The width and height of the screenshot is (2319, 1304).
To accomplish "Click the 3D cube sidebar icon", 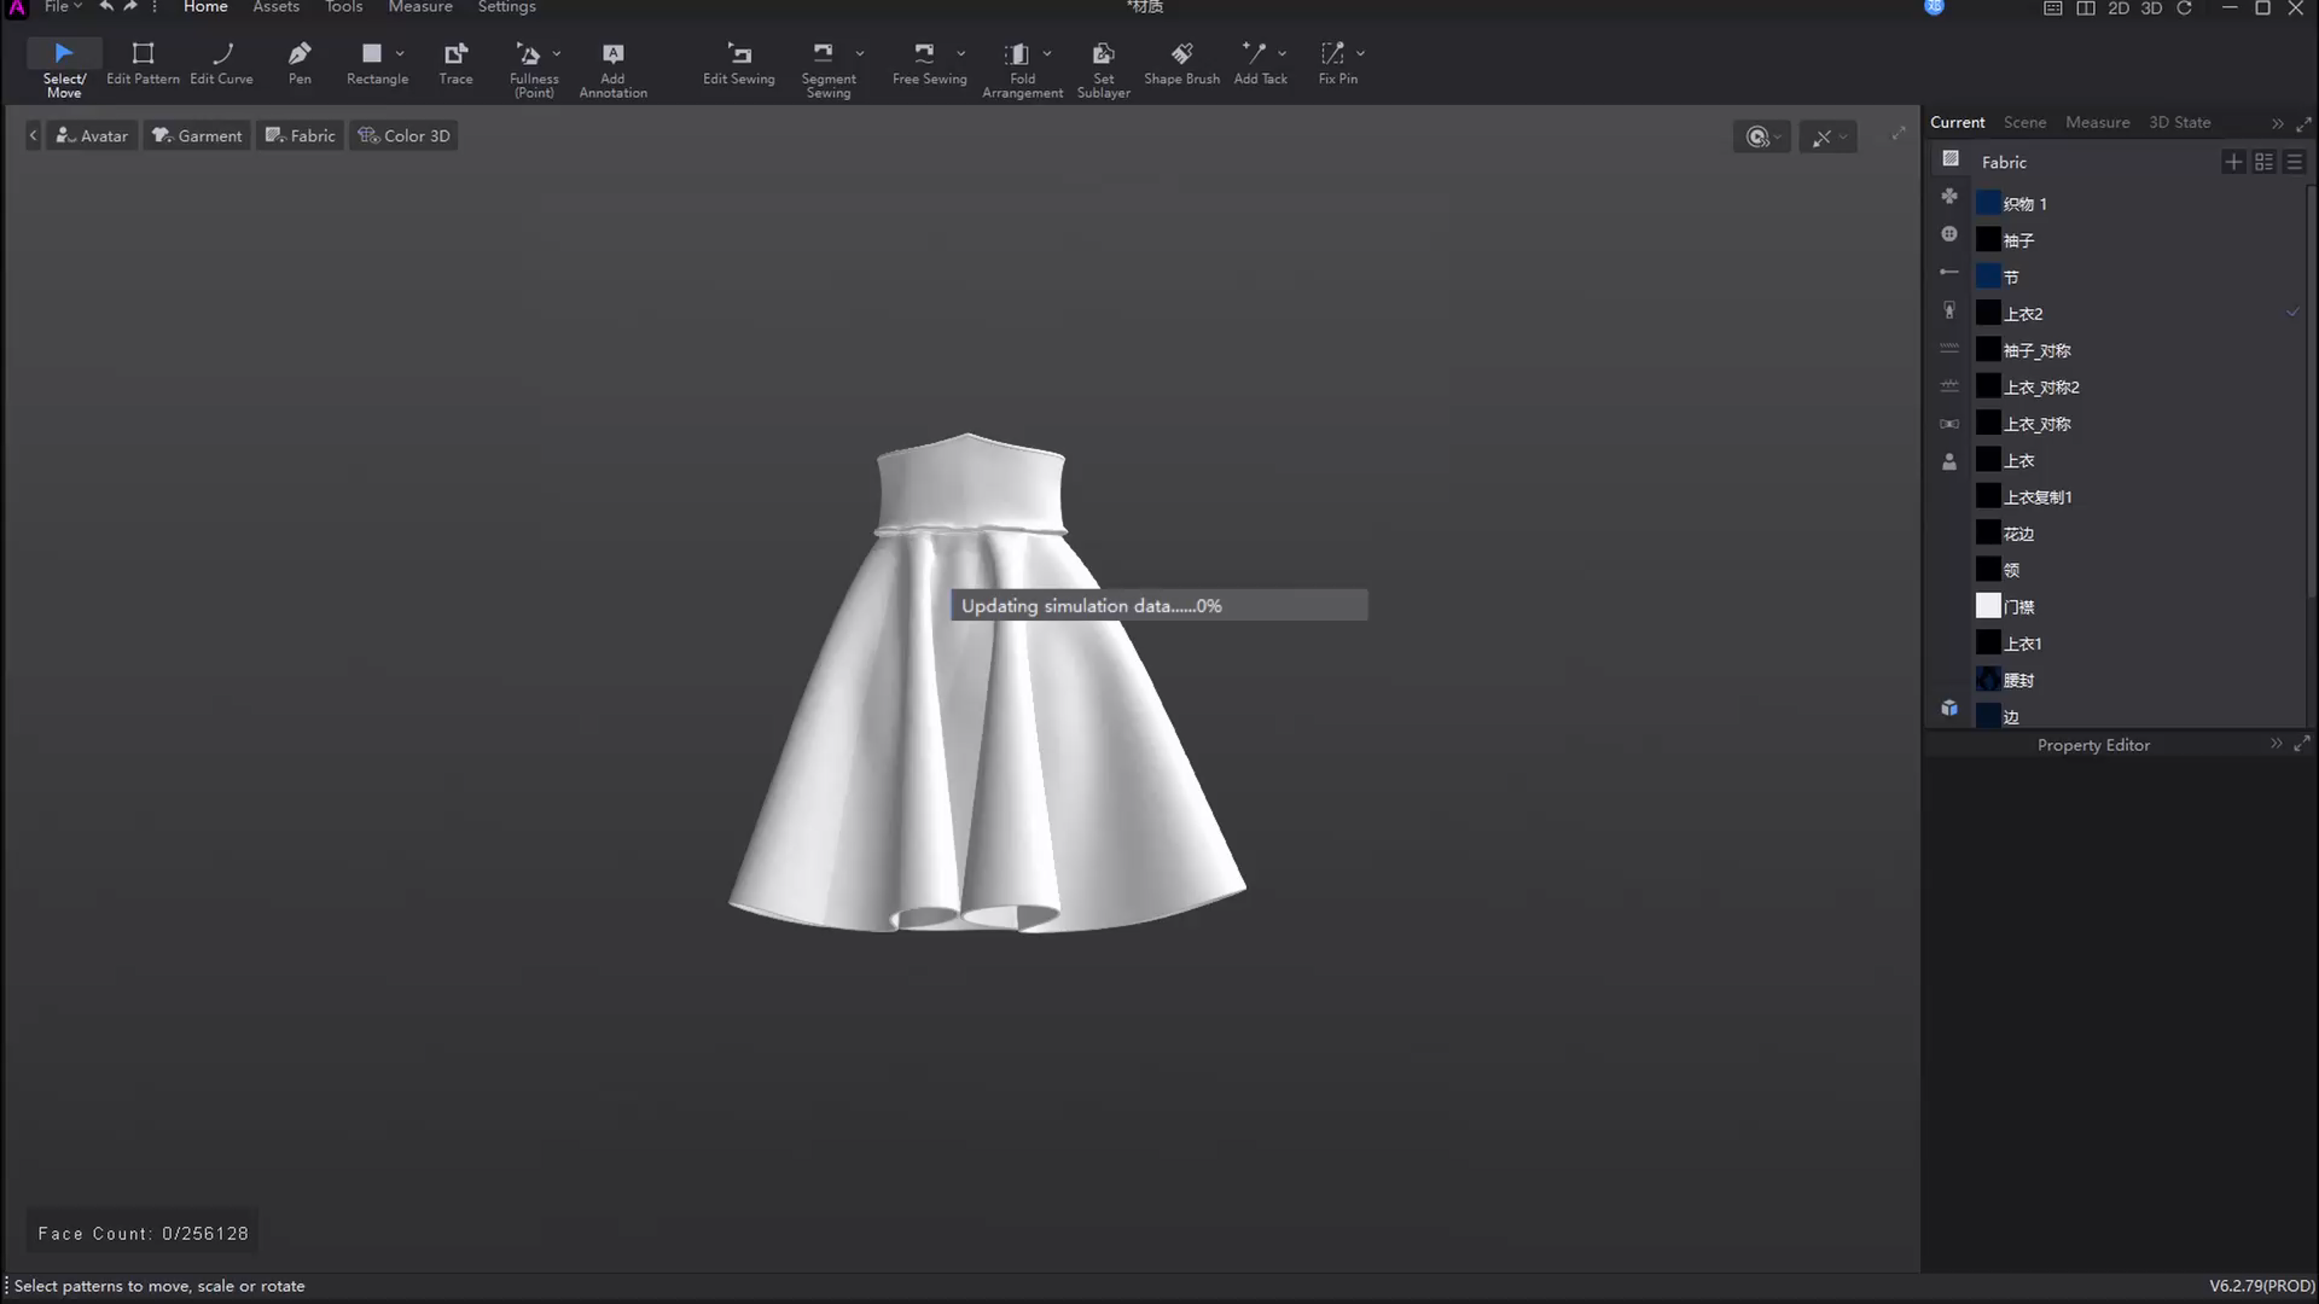I will (x=1949, y=708).
